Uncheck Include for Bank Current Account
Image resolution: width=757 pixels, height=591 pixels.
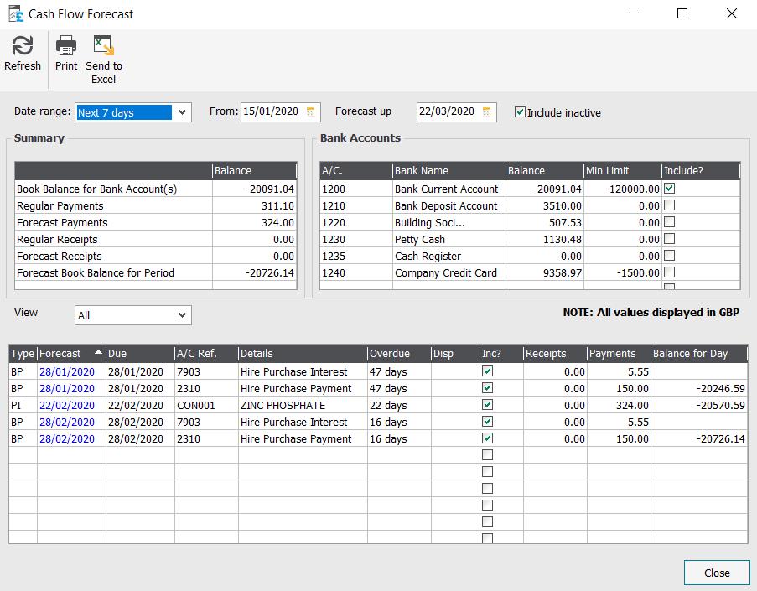point(669,189)
